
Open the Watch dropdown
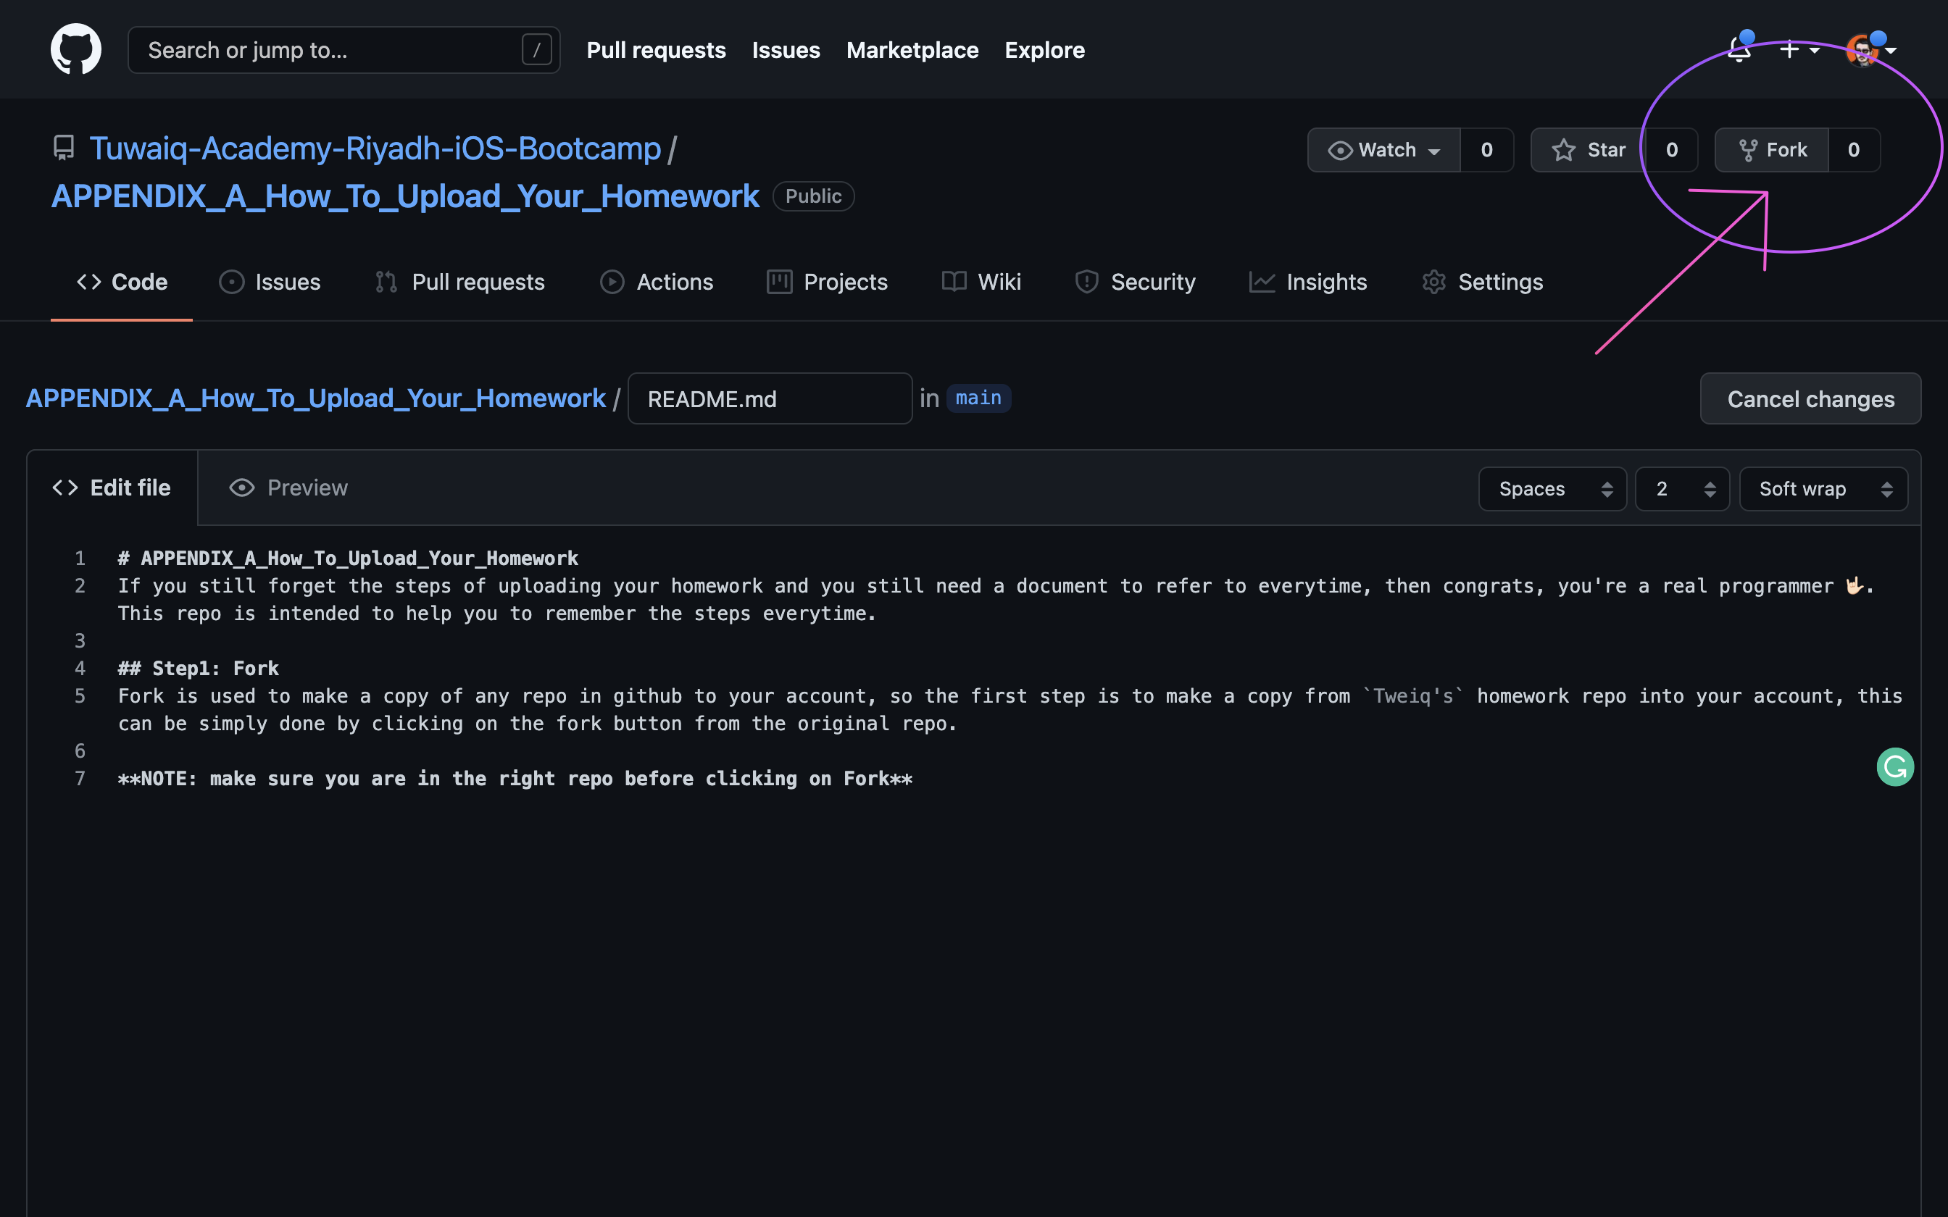[x=1383, y=150]
